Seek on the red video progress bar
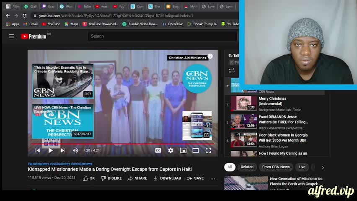 click(122, 144)
